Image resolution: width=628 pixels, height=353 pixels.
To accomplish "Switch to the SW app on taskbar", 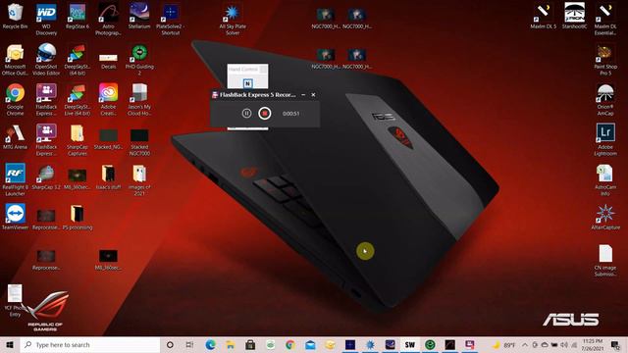I will click(410, 344).
